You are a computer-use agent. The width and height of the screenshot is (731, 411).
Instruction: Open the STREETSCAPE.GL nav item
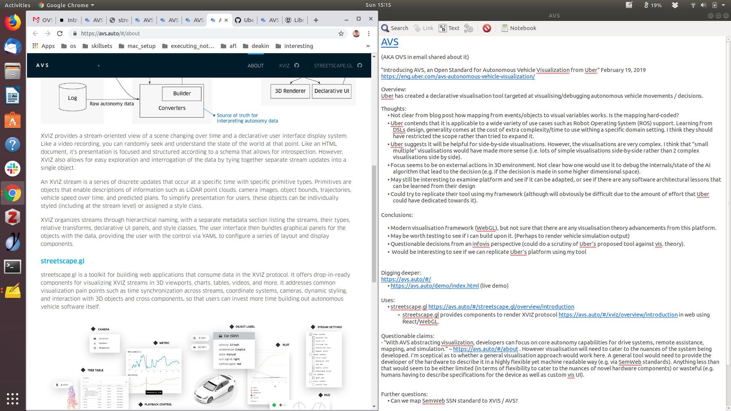[x=333, y=65]
